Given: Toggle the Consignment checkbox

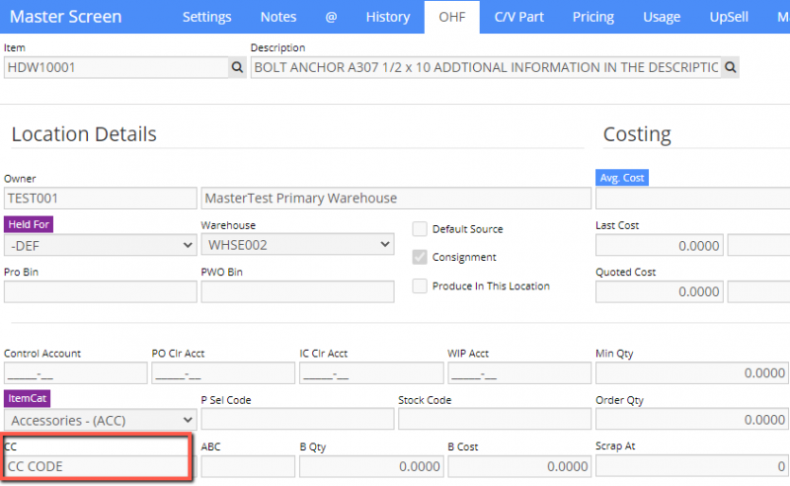Looking at the screenshot, I should (x=420, y=257).
